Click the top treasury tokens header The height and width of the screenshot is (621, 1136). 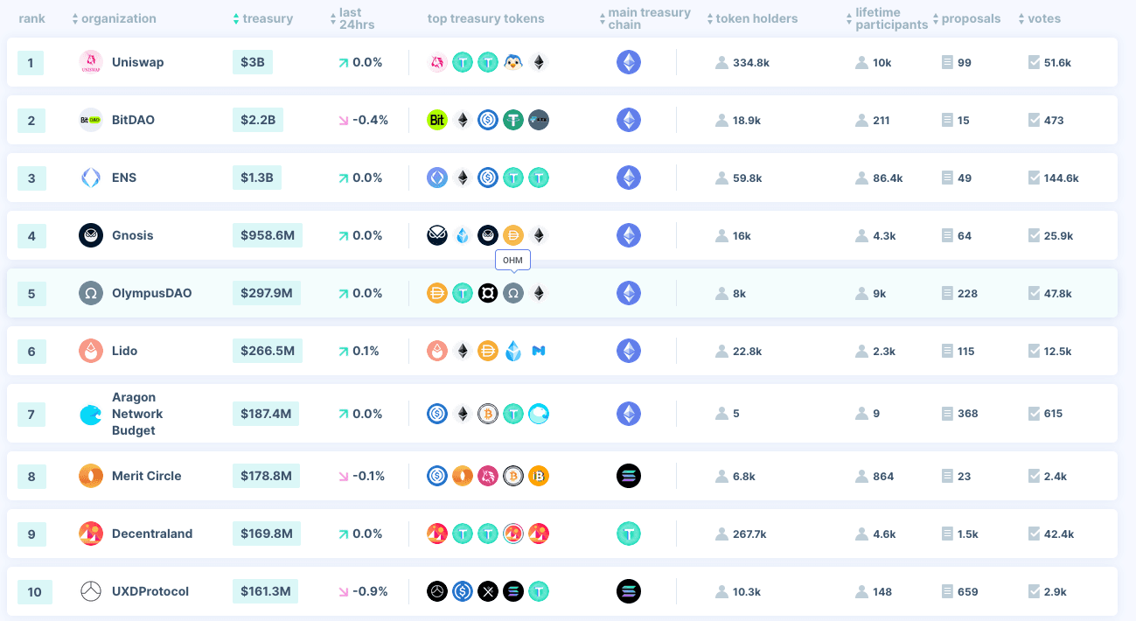(486, 18)
